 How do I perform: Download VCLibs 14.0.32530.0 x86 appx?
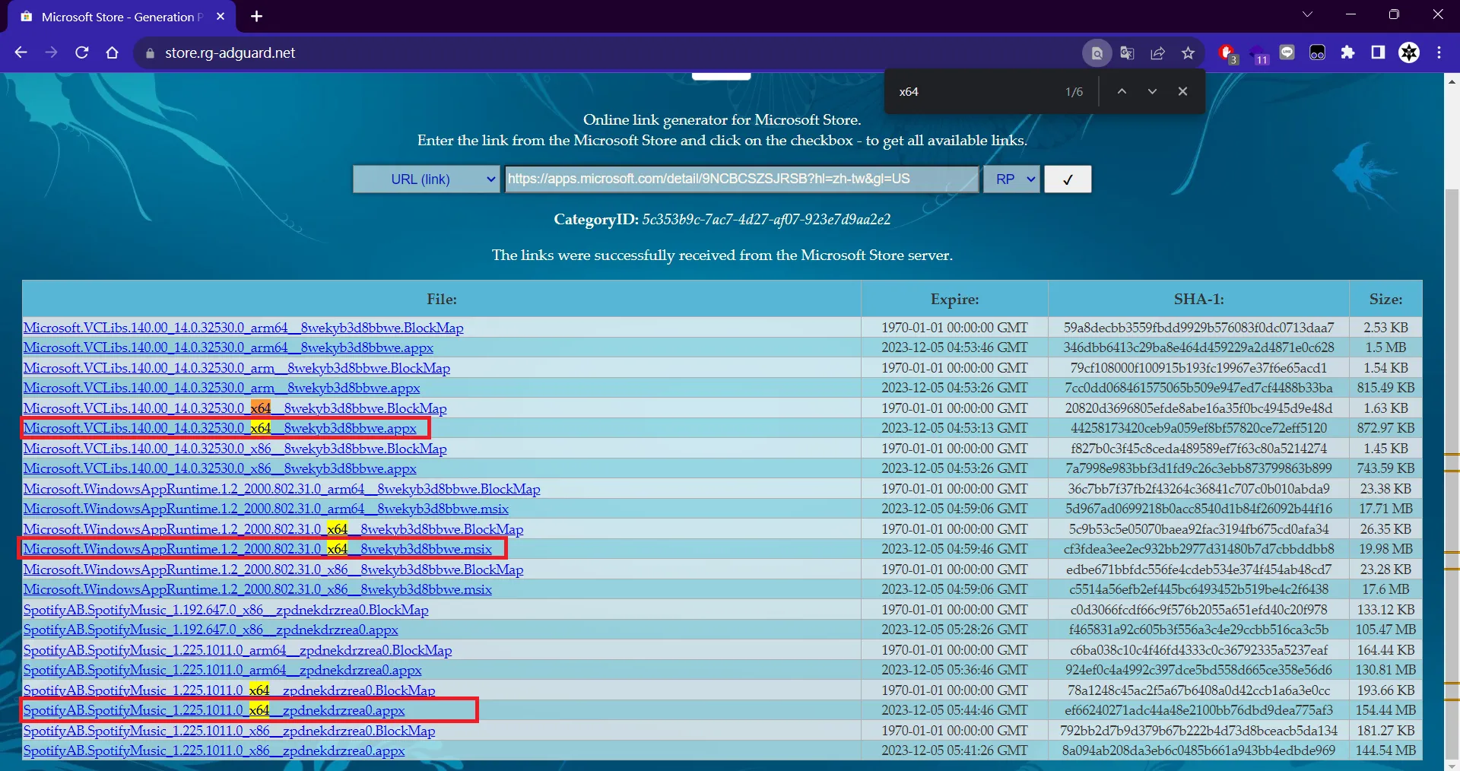click(220, 468)
